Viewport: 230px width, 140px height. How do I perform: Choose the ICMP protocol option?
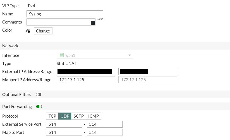(x=94, y=116)
